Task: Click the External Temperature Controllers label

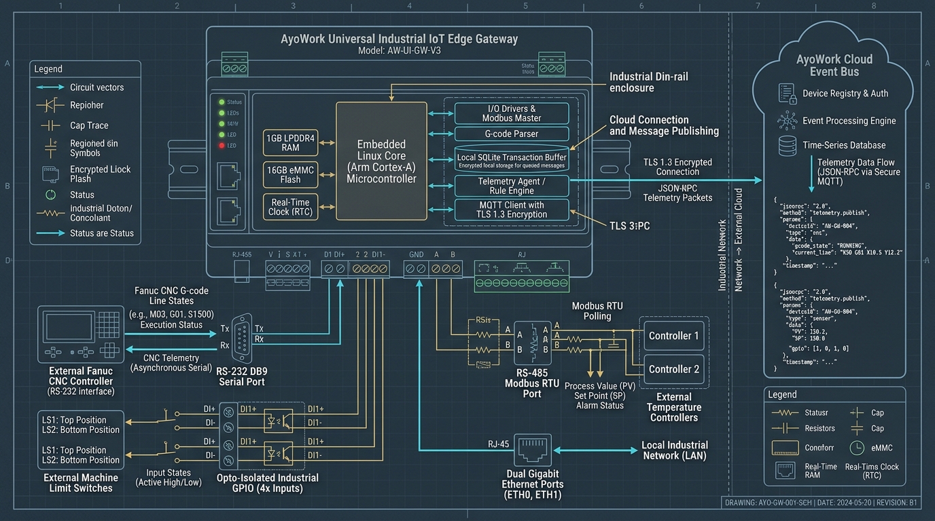Action: pyautogui.click(x=674, y=407)
